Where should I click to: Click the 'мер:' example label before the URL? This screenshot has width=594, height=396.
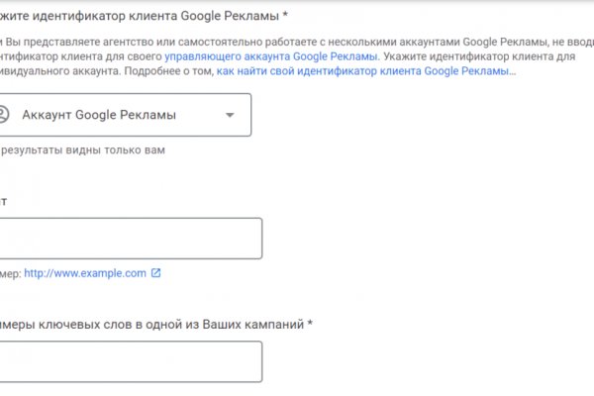point(10,273)
